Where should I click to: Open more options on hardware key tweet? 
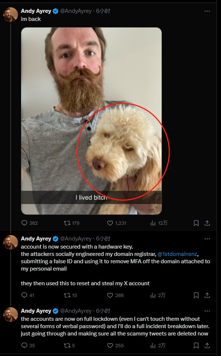pos(207,239)
